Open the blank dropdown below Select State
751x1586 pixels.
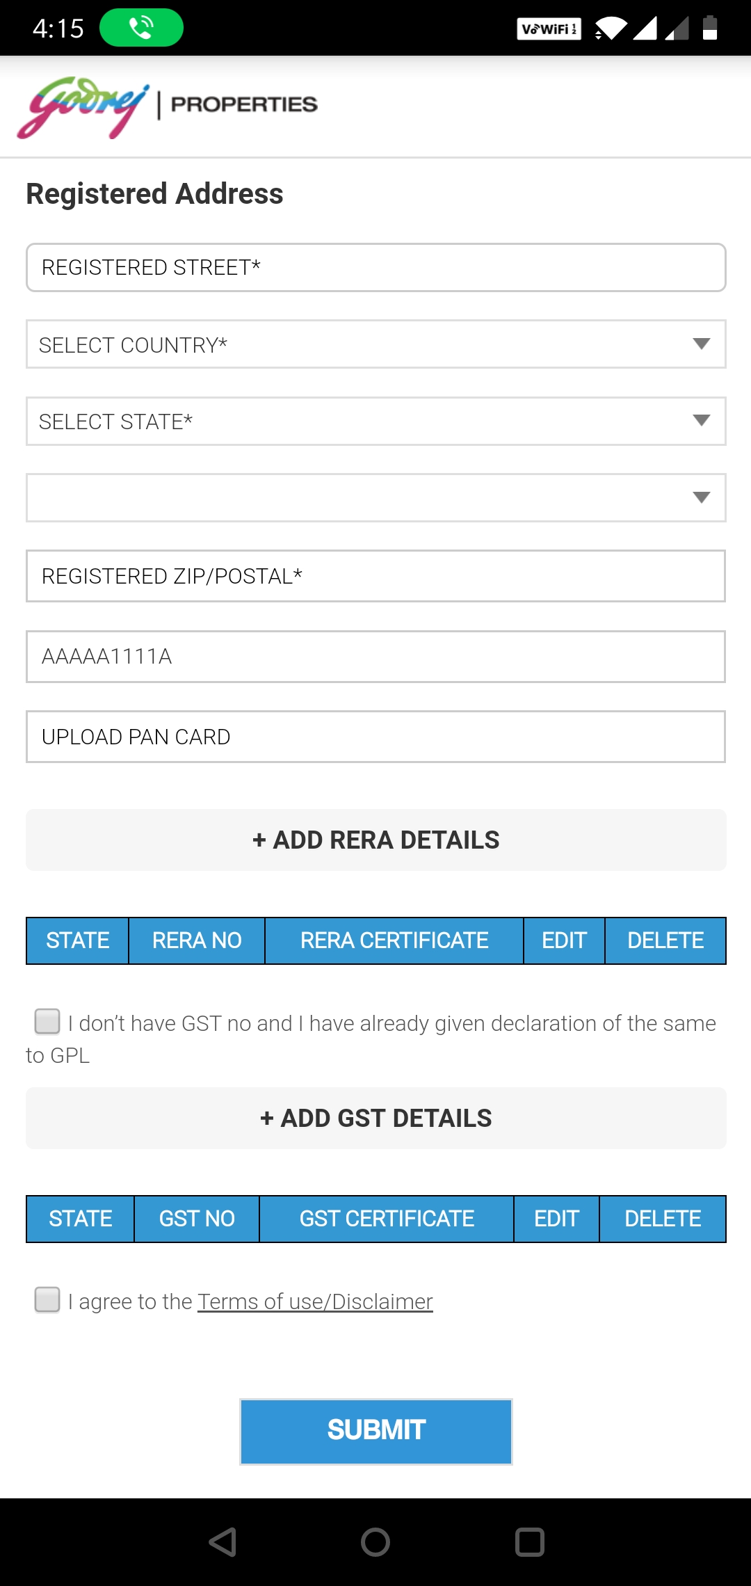[x=375, y=498]
